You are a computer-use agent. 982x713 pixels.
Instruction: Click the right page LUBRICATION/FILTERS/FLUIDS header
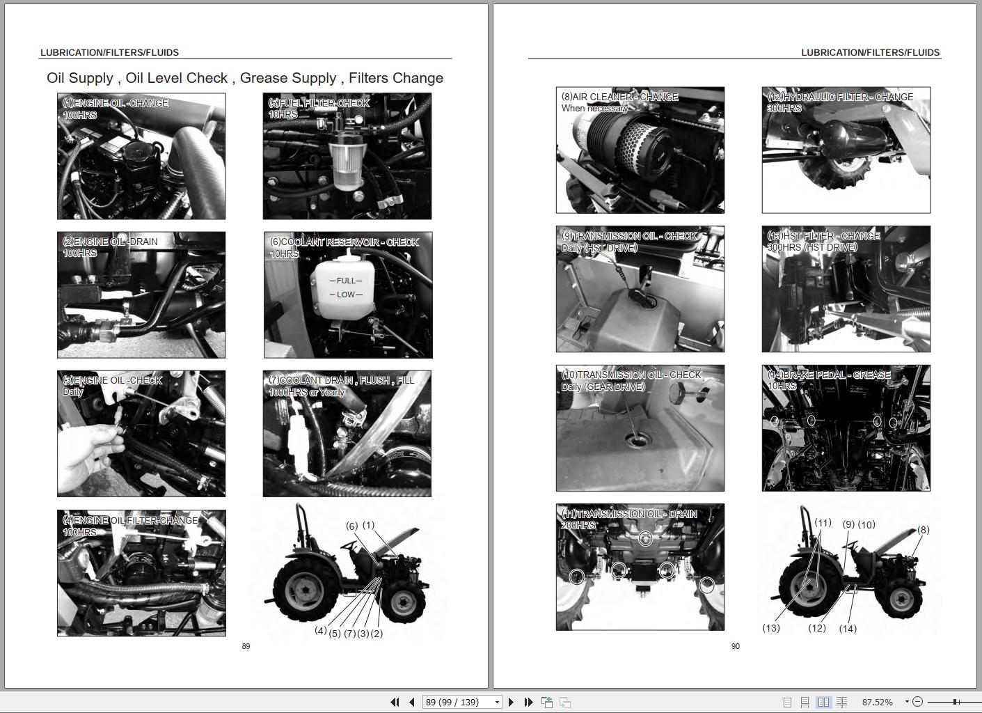click(x=871, y=52)
